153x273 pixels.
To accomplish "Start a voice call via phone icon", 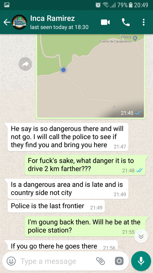I will [126, 22].
